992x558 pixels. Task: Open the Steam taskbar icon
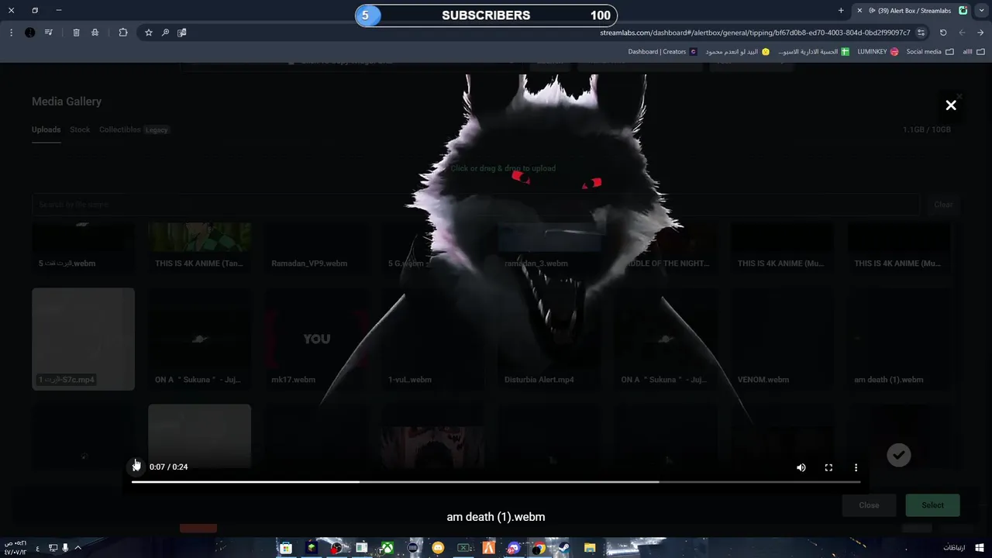point(563,548)
